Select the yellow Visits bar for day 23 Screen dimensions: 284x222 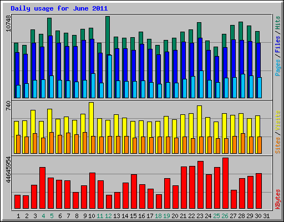199,121
